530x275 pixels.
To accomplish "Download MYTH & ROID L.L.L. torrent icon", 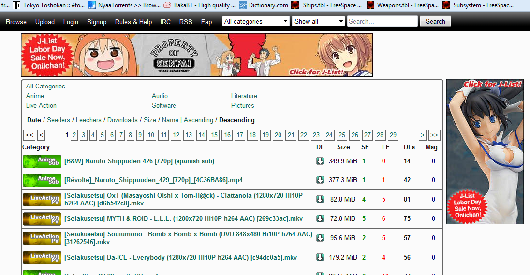I will point(320,218).
